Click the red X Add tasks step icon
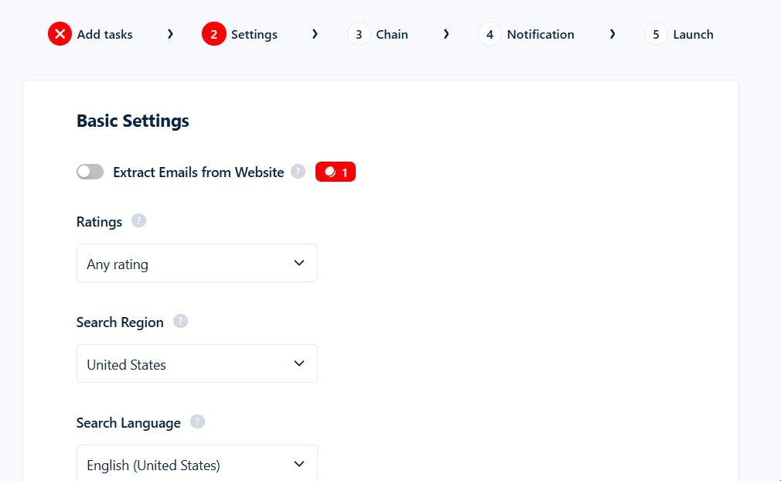The image size is (781, 481). pos(60,34)
